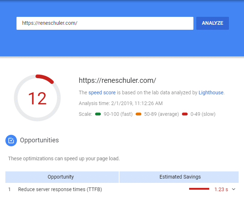
Task: Open the Lighthouse link
Action: [x=211, y=93]
